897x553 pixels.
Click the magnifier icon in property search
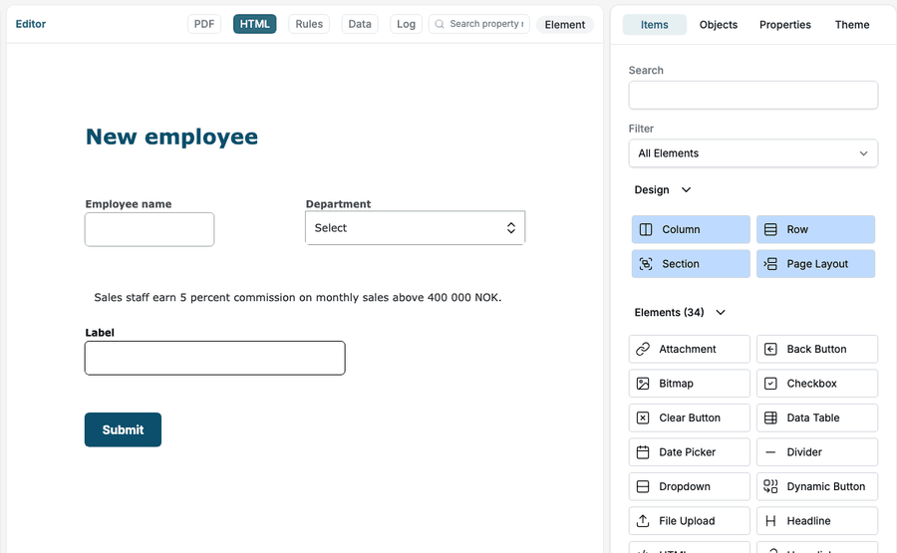[440, 24]
